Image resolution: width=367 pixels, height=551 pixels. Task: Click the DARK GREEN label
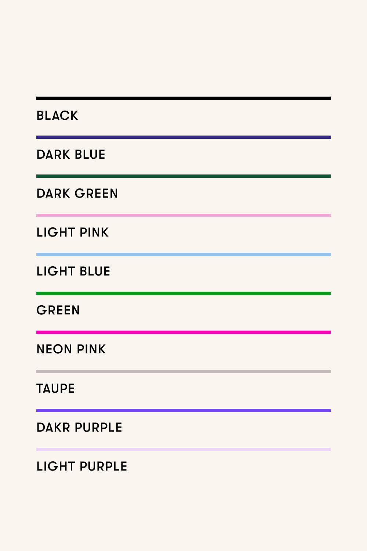[77, 193]
